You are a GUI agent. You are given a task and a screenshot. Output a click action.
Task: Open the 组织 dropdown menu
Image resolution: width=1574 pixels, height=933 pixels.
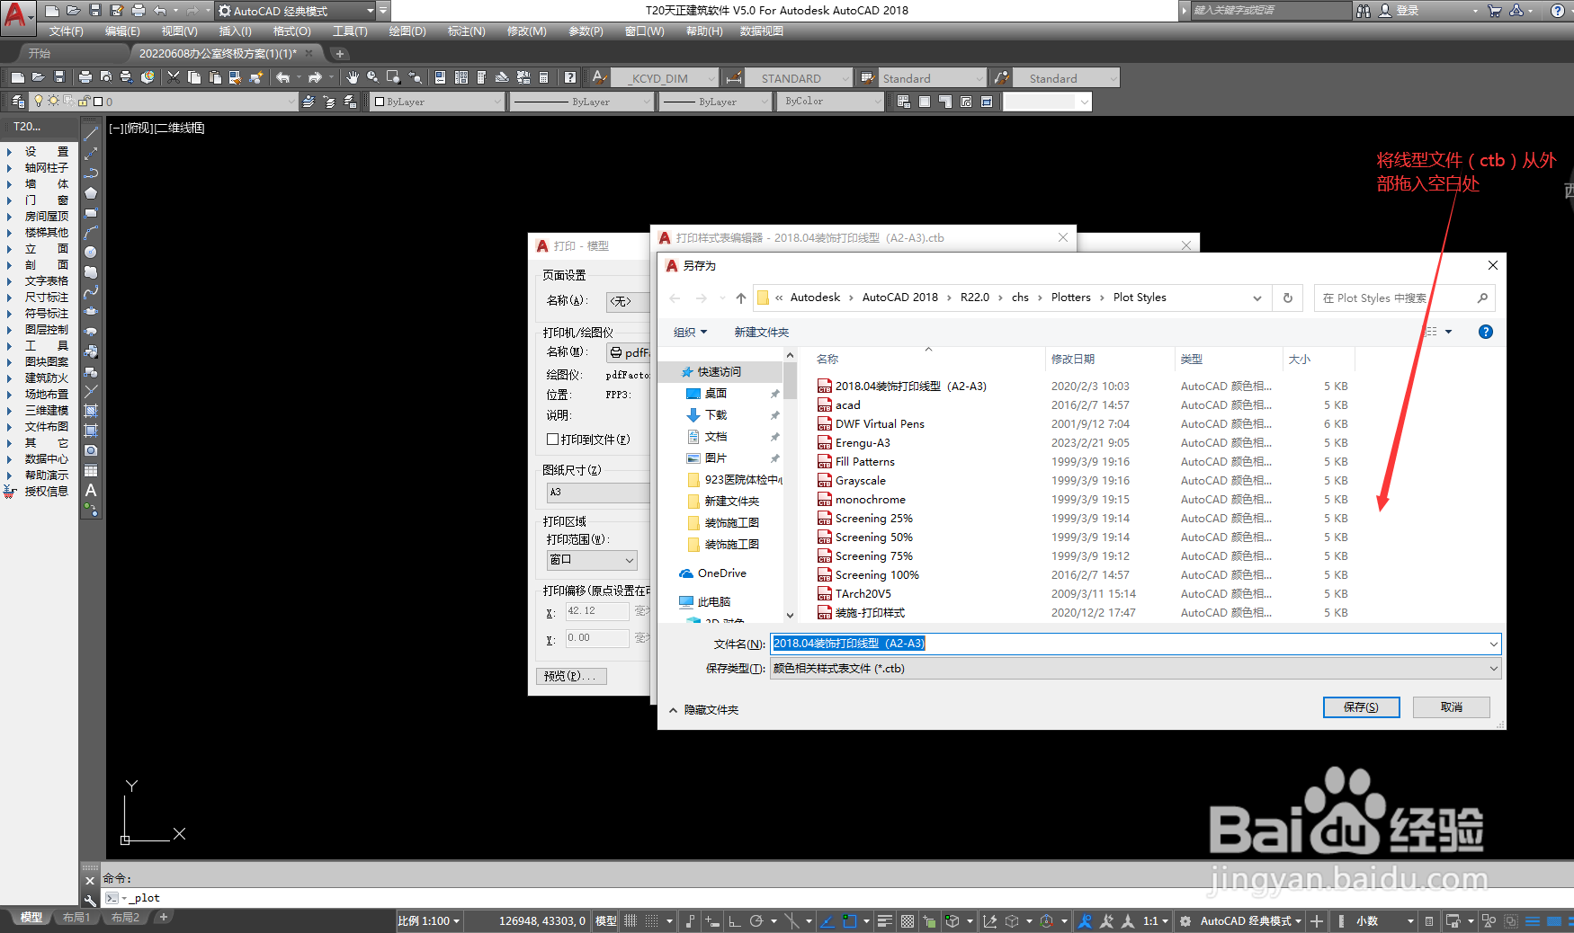[x=691, y=333]
